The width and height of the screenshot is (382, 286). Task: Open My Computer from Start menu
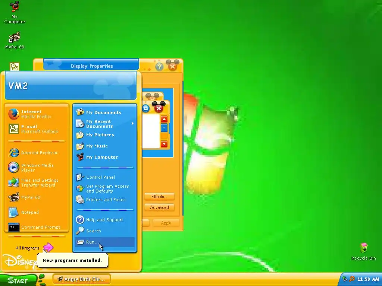(105, 157)
